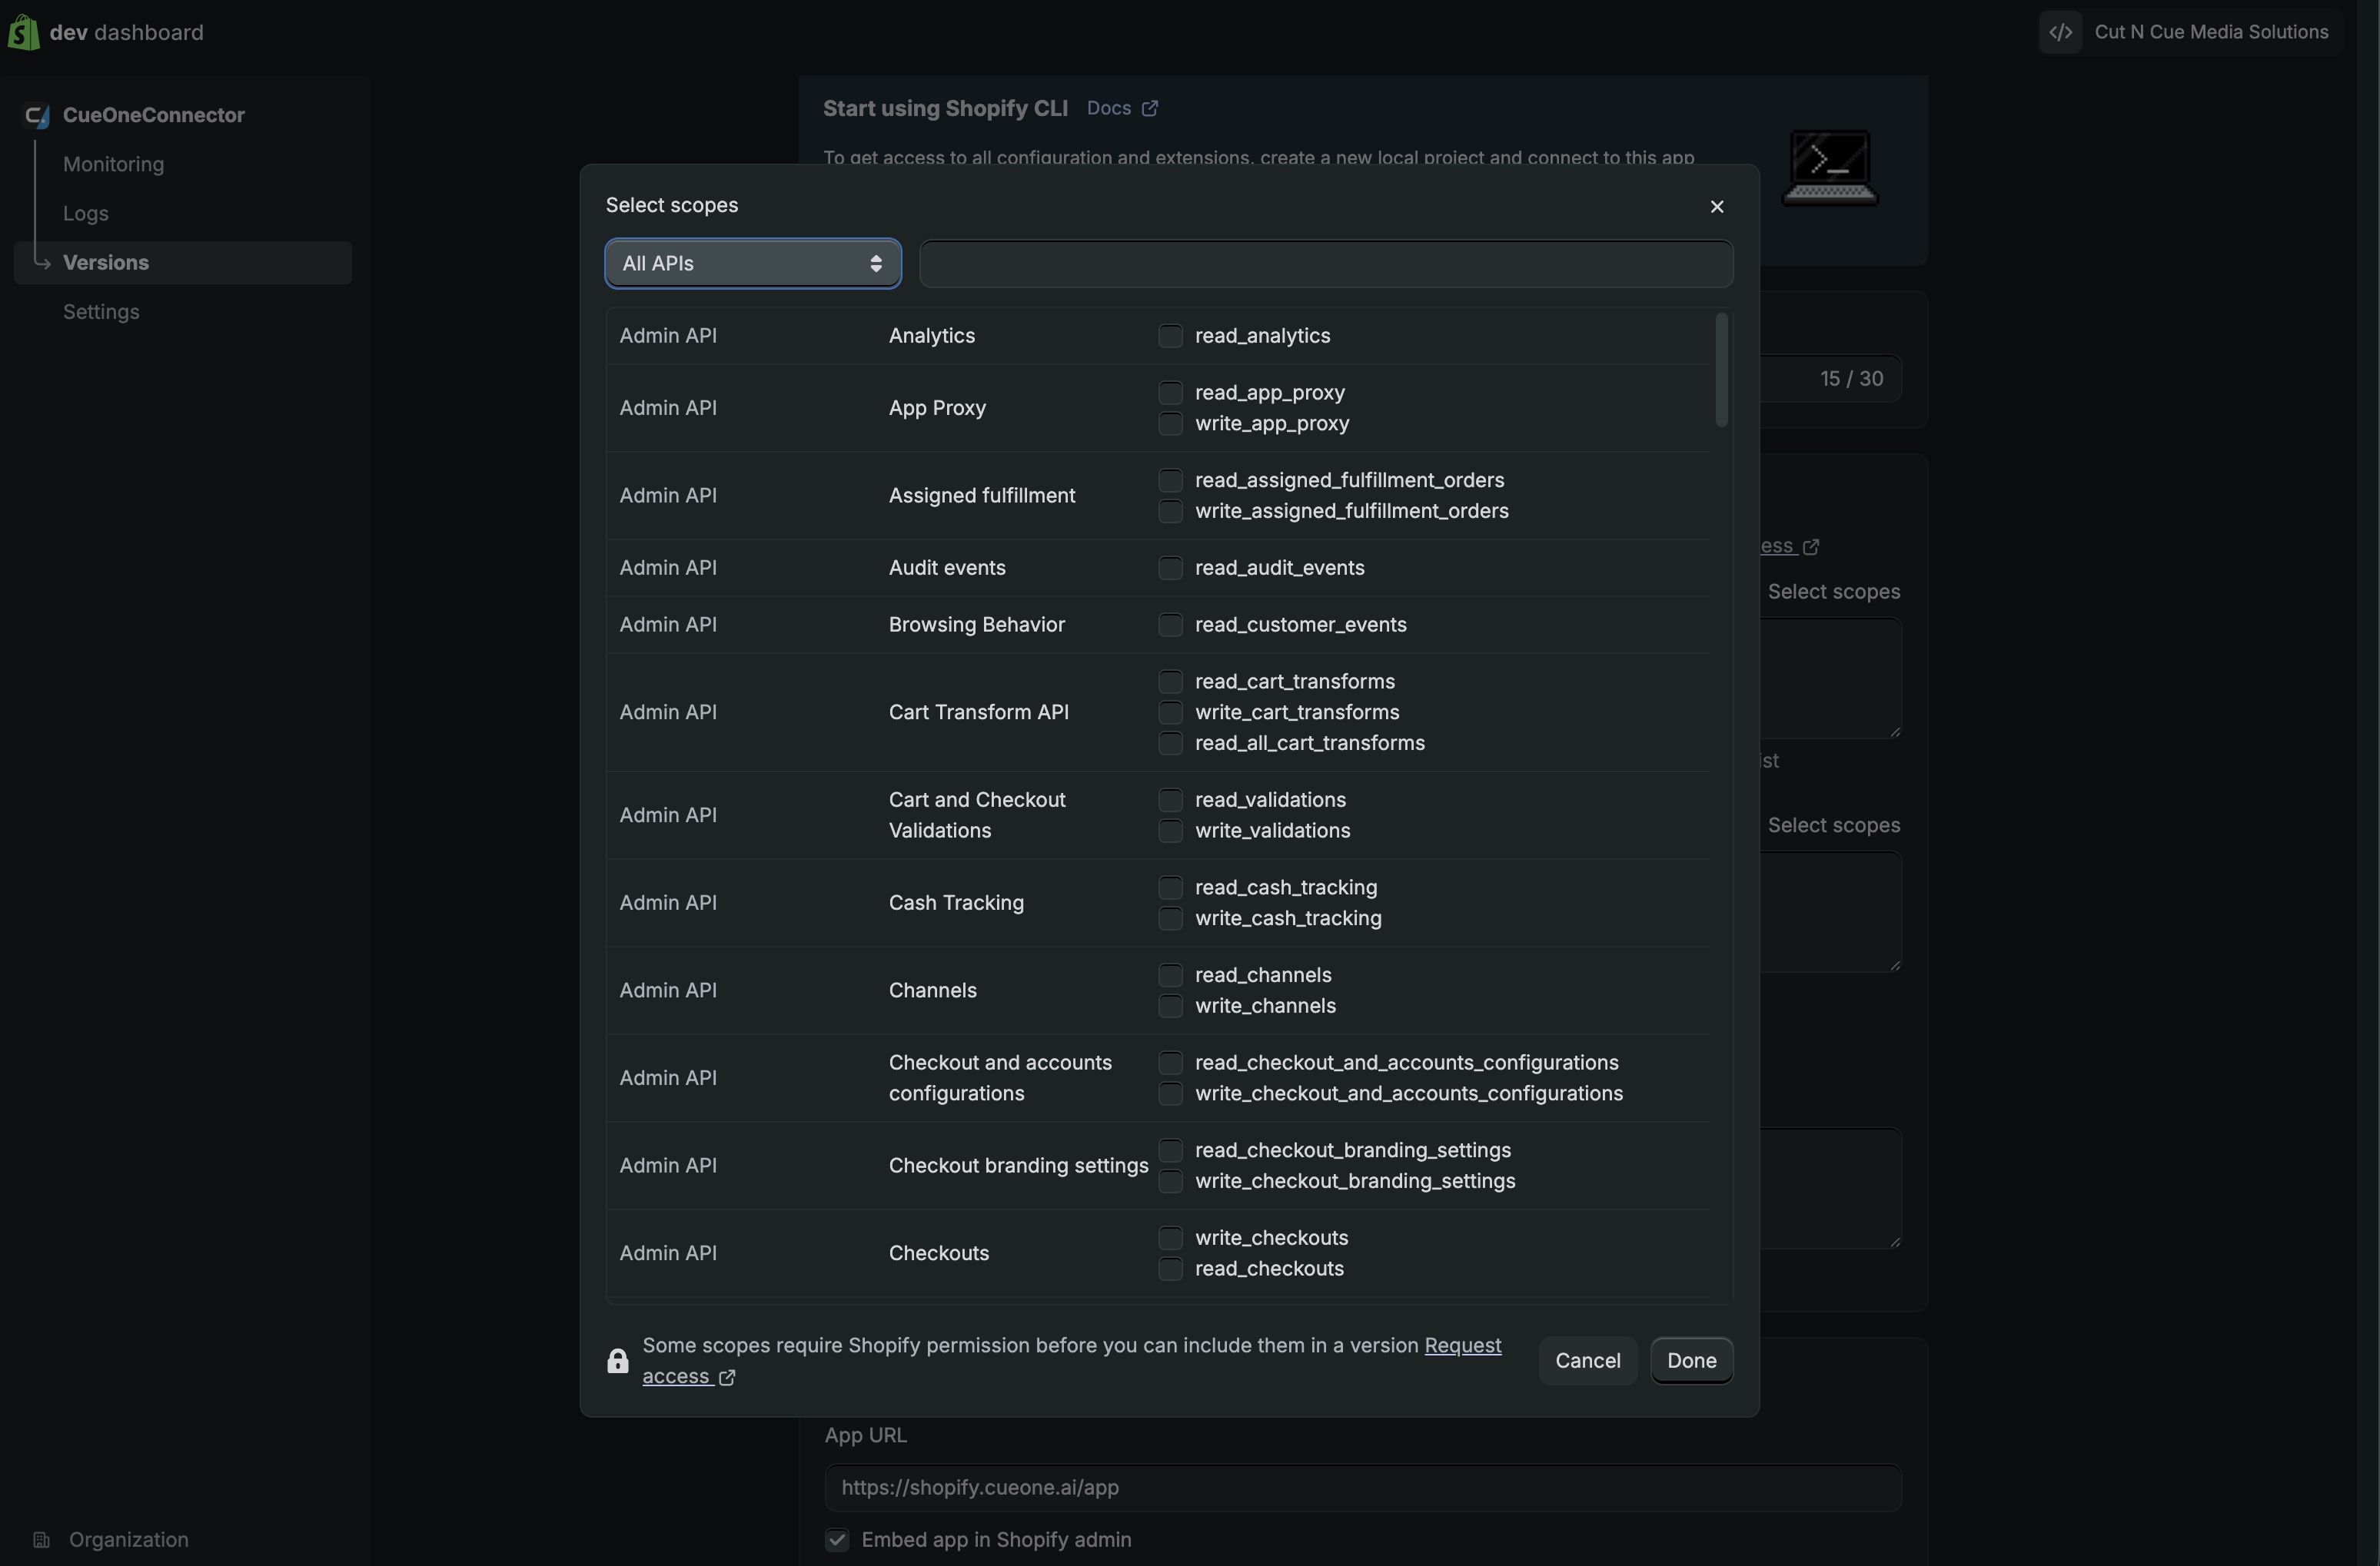Click the CueOneConnector app icon
This screenshot has height=1566, width=2380.
(37, 116)
